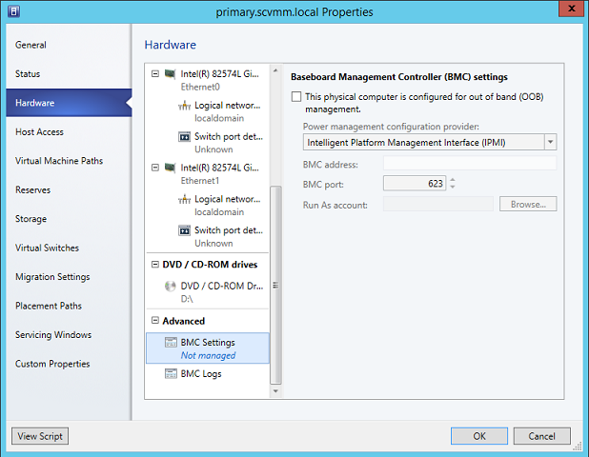This screenshot has width=589, height=457.
Task: Click the BMC Settings icon
Action: 172,343
